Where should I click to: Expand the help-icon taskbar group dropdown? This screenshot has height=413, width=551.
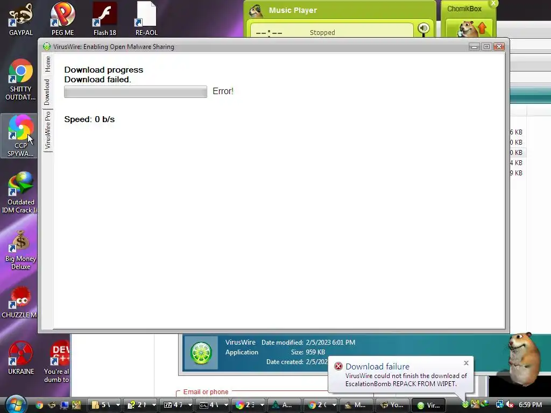click(153, 405)
